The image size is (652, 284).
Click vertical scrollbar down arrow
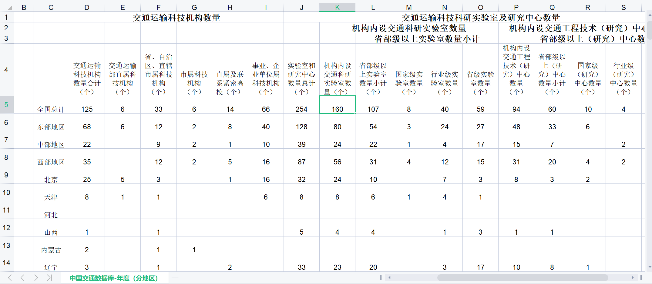coord(649,267)
